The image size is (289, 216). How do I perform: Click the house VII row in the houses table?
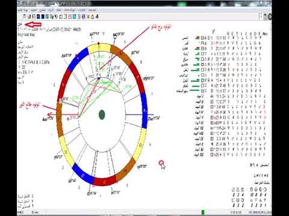(231, 128)
